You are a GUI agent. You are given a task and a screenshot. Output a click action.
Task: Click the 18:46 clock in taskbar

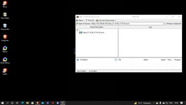tap(176, 103)
